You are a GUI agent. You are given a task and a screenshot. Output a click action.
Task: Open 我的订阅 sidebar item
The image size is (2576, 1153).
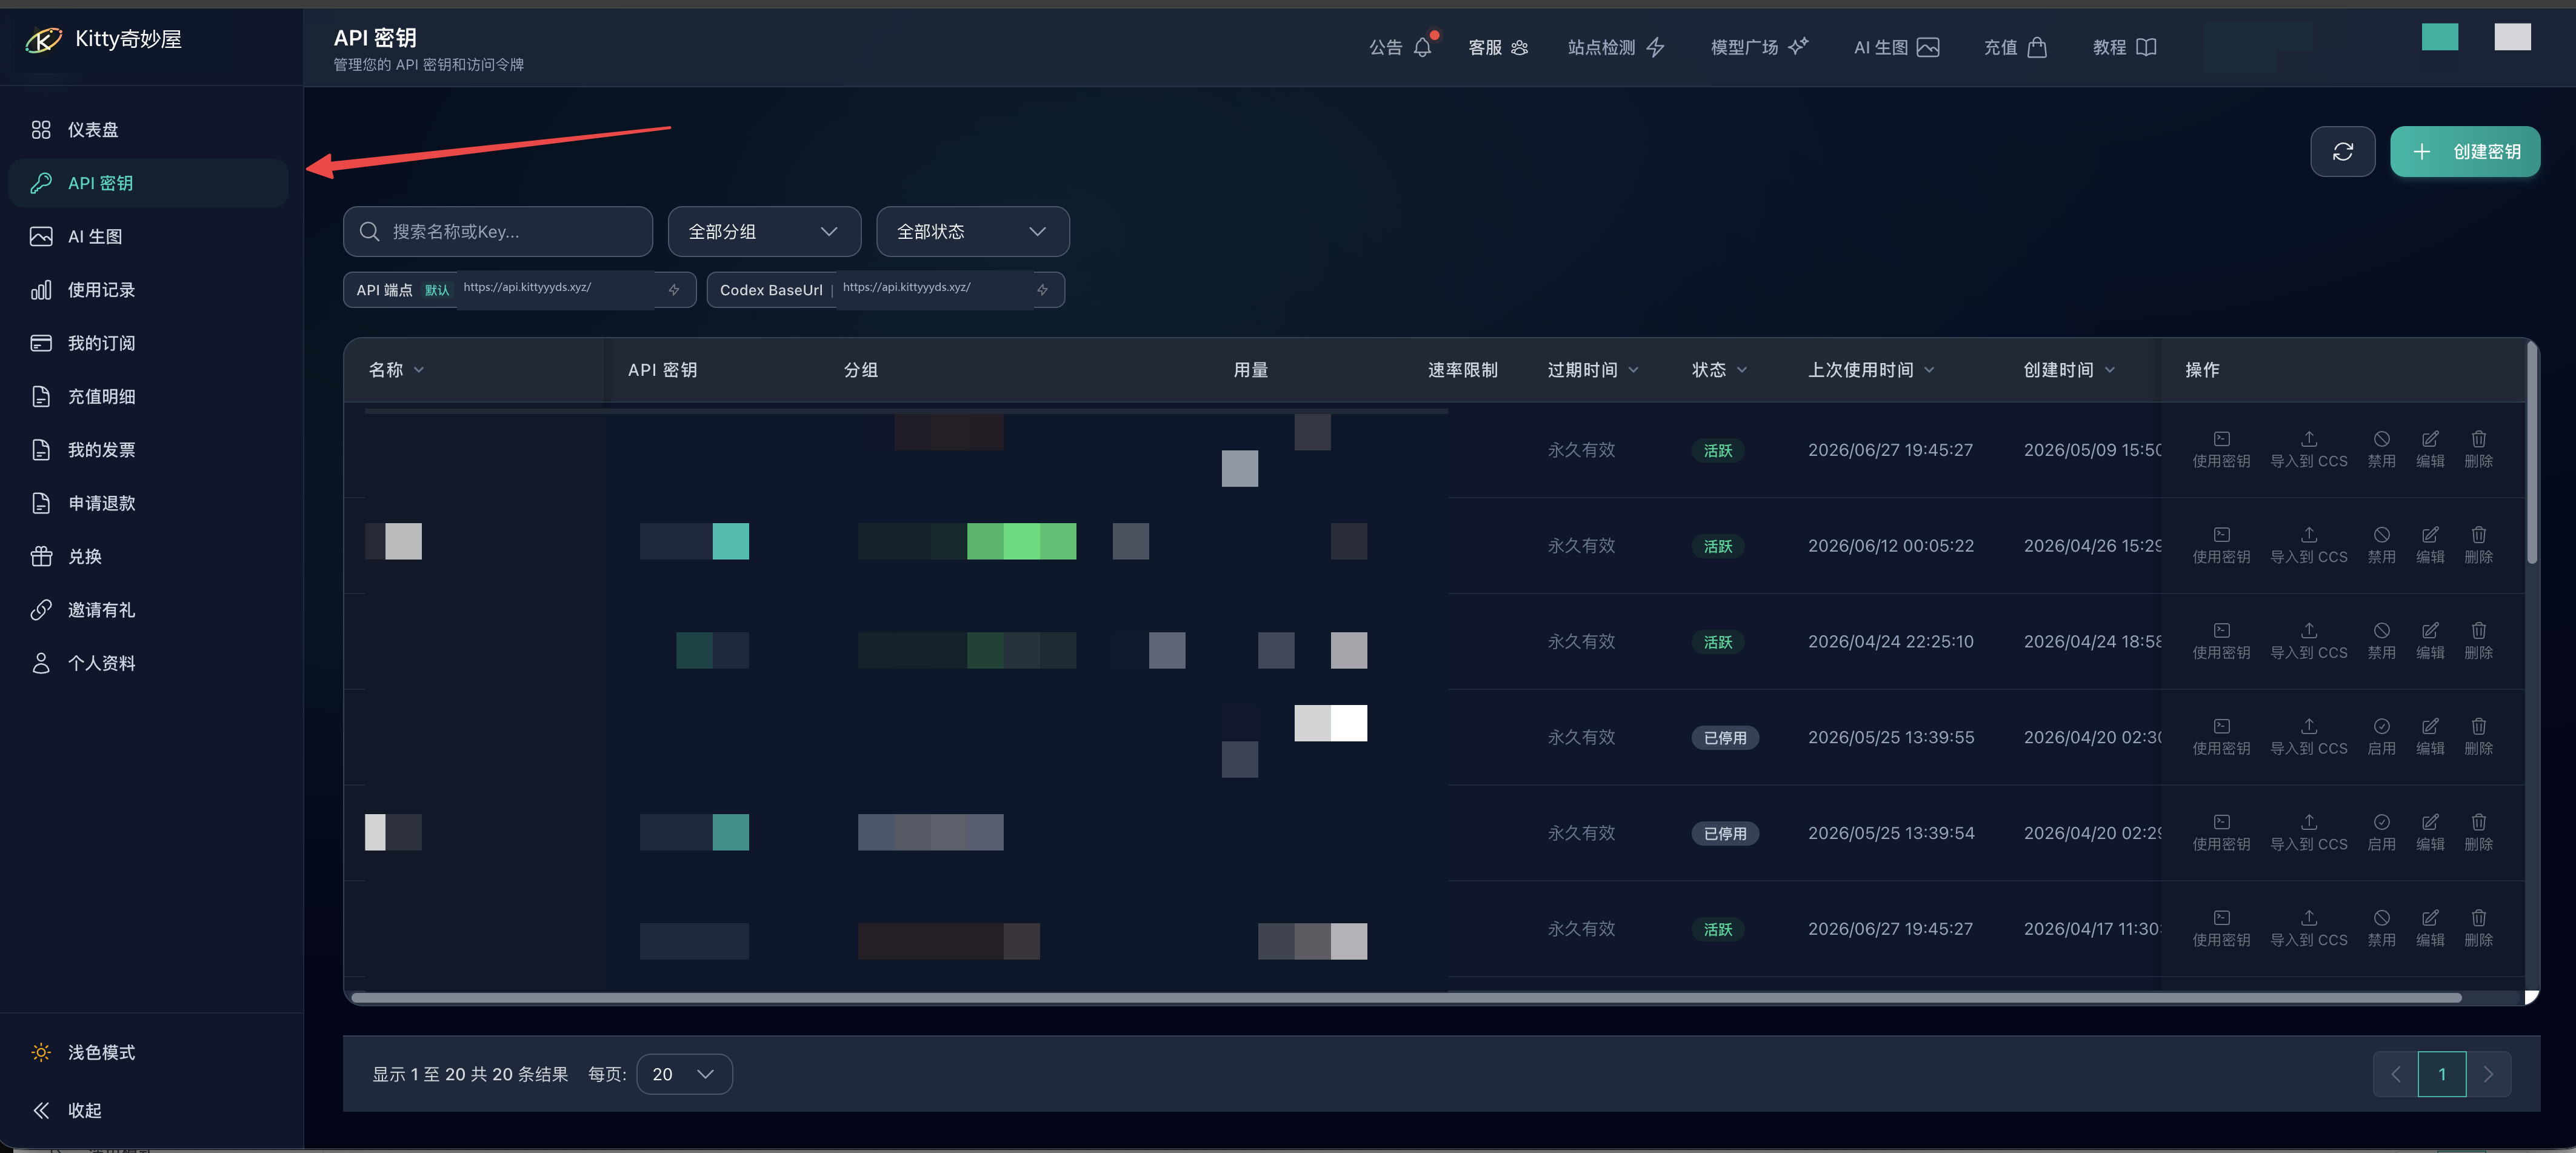[x=148, y=343]
